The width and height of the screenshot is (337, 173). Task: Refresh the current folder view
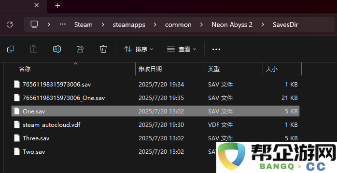pos(10,25)
